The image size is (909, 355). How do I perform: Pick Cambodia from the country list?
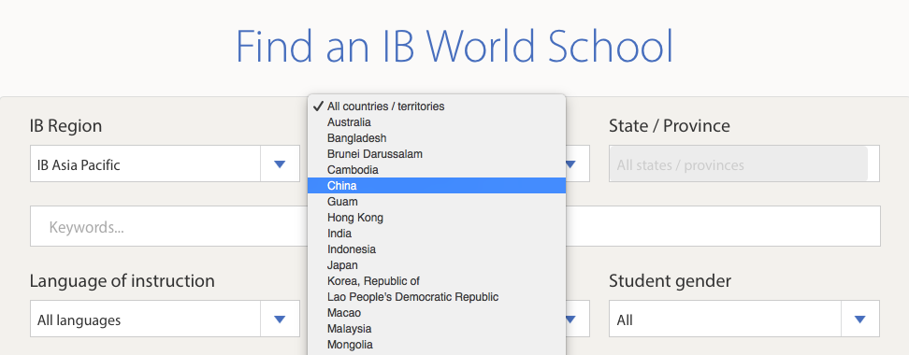437,170
